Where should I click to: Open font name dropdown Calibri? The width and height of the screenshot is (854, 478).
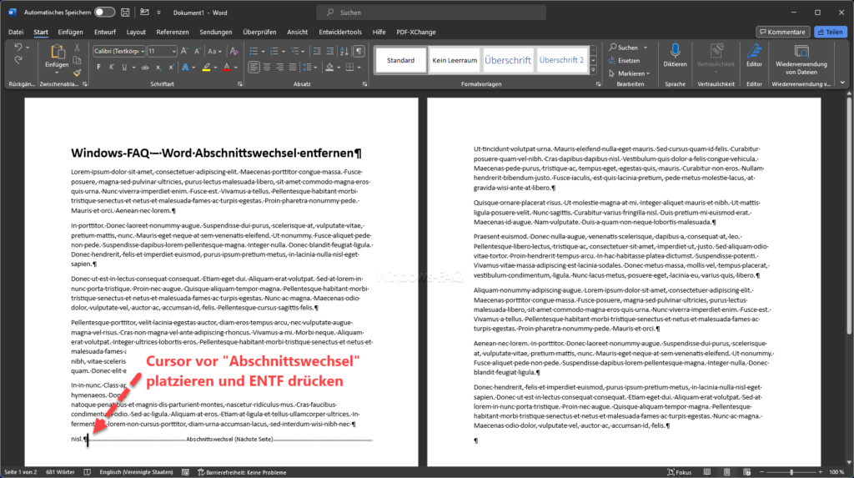point(143,51)
